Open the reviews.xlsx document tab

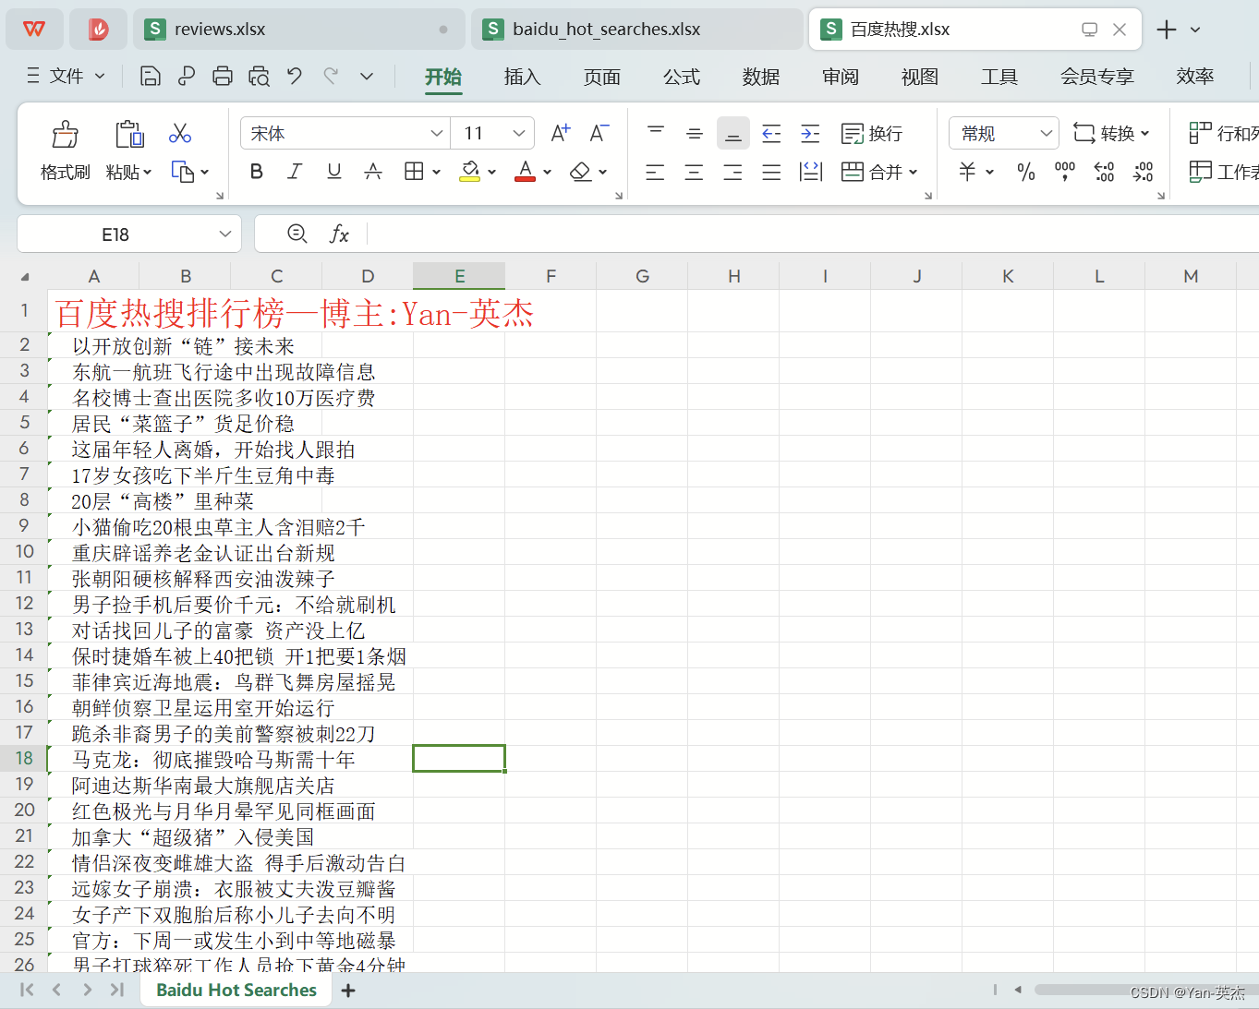299,30
